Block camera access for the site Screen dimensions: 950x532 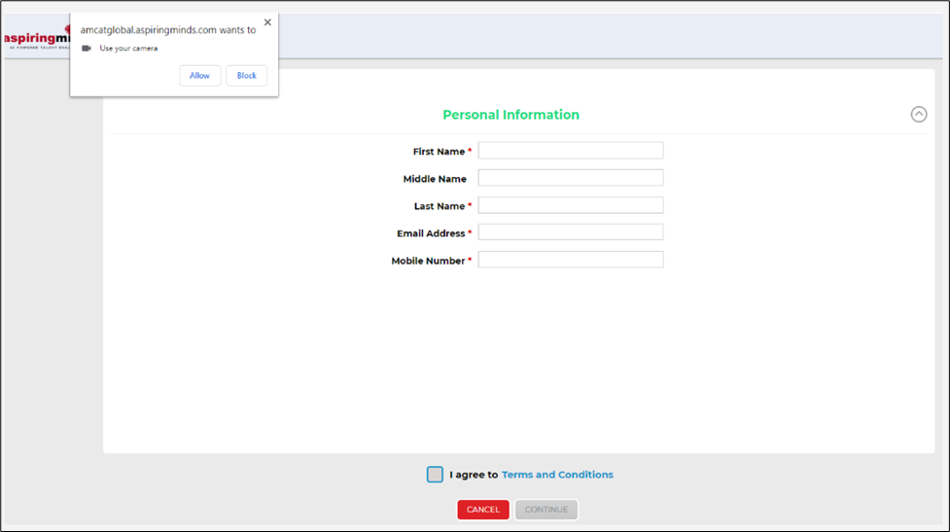(246, 76)
